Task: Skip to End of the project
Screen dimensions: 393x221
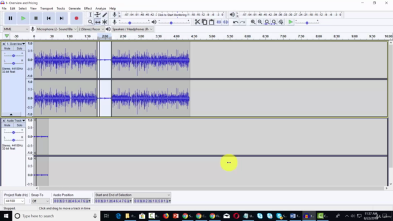Action: point(61,18)
